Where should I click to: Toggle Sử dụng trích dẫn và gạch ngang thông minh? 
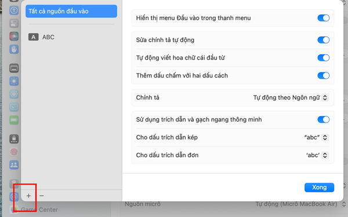pos(324,120)
